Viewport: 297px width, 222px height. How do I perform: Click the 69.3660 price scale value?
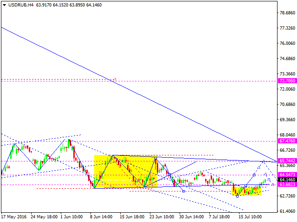[x=287, y=119]
